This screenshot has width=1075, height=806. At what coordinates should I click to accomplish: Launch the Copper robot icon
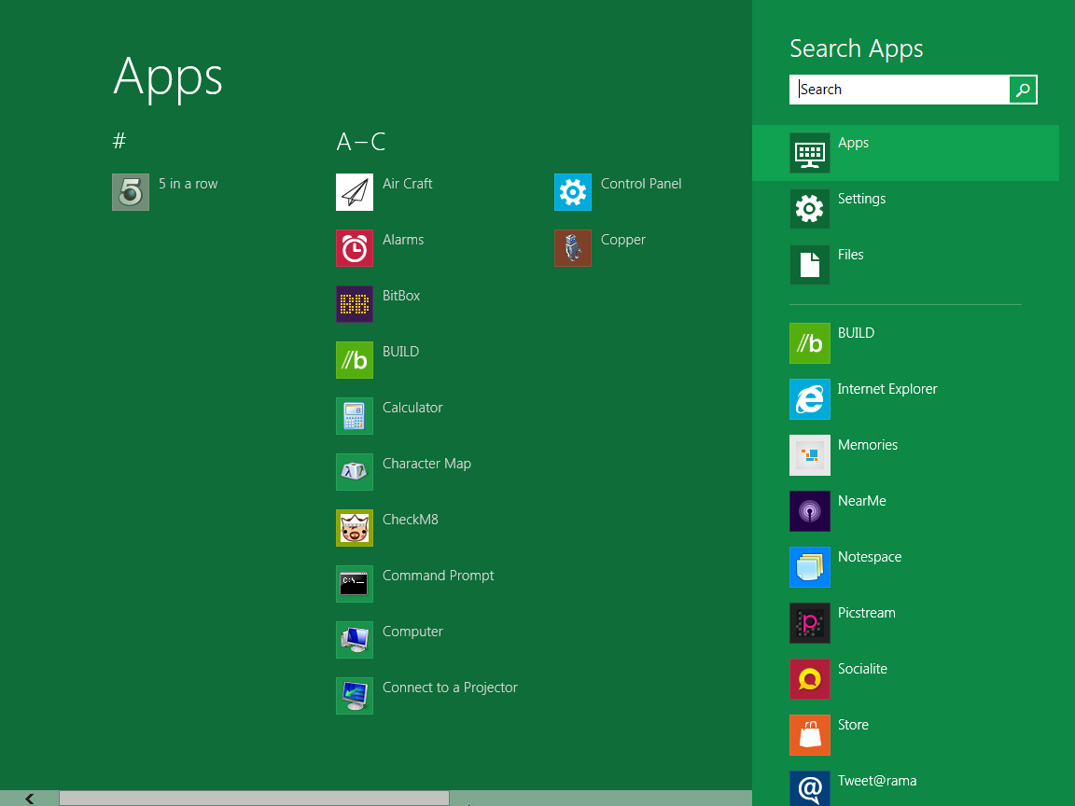572,248
